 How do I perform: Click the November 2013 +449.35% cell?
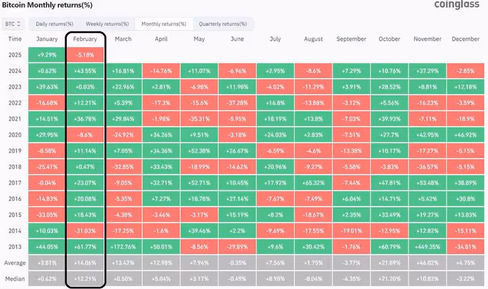427,246
